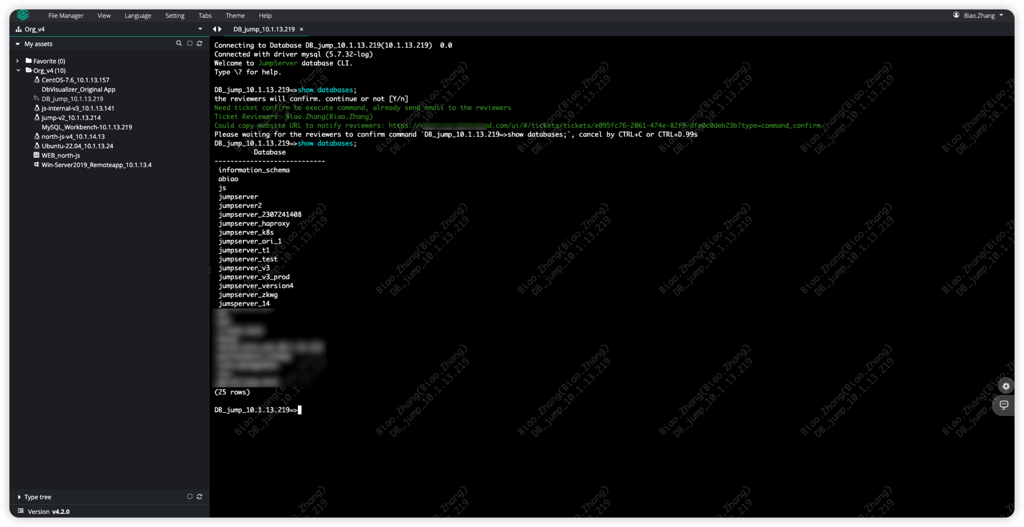Close the DB_jump_10.1.13.219 tab
Screen dimensions: 1024x527
point(301,29)
